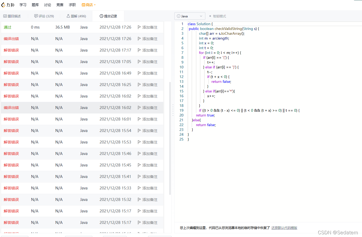This screenshot has width=362, height=237.
Task: Expand the 商店 dropdown
Action: pyautogui.click(x=89, y=5)
